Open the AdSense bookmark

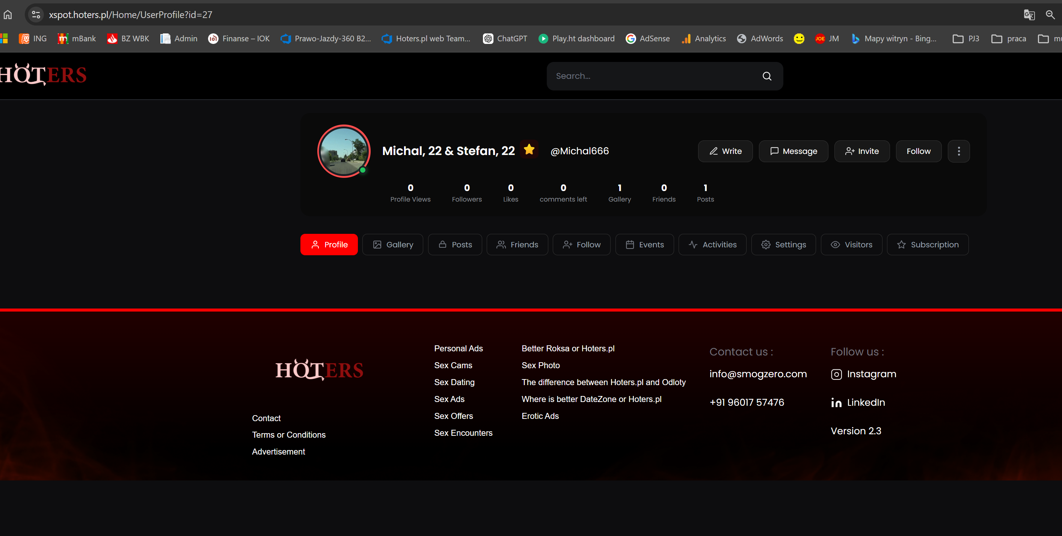(648, 39)
